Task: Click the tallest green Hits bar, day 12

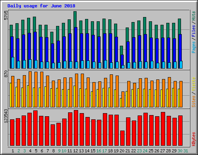Action: pos(75,19)
